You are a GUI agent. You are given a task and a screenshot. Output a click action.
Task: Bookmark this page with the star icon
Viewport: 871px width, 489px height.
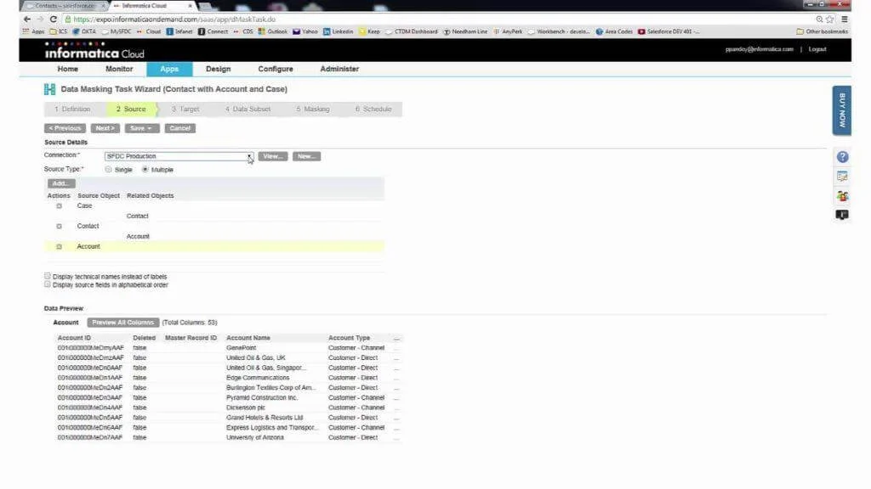pyautogui.click(x=830, y=19)
